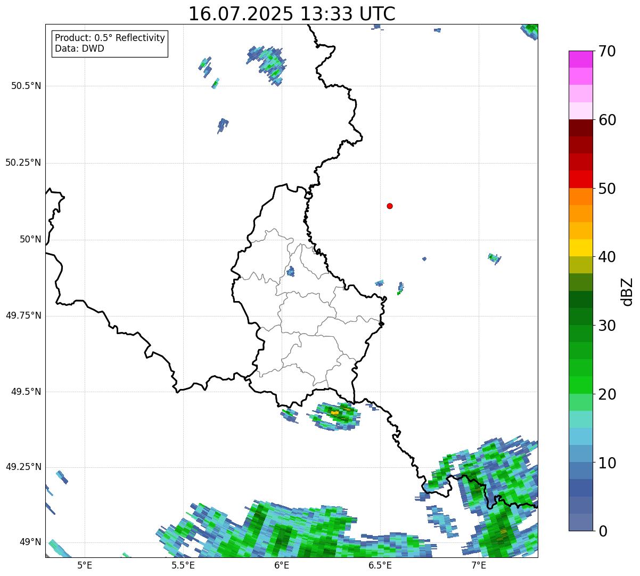The width and height of the screenshot is (640, 576).
Task: Click the 5°E longitude label
Action: click(85, 565)
